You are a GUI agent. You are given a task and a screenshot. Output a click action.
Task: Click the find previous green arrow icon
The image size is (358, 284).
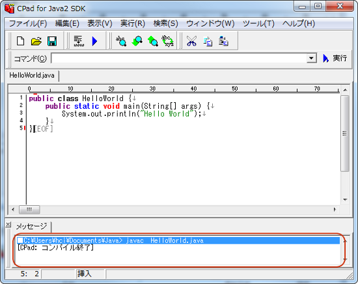coord(152,41)
